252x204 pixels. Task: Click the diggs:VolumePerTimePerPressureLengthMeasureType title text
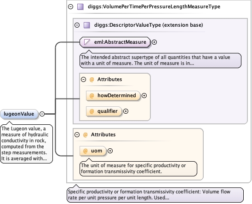(154, 6)
